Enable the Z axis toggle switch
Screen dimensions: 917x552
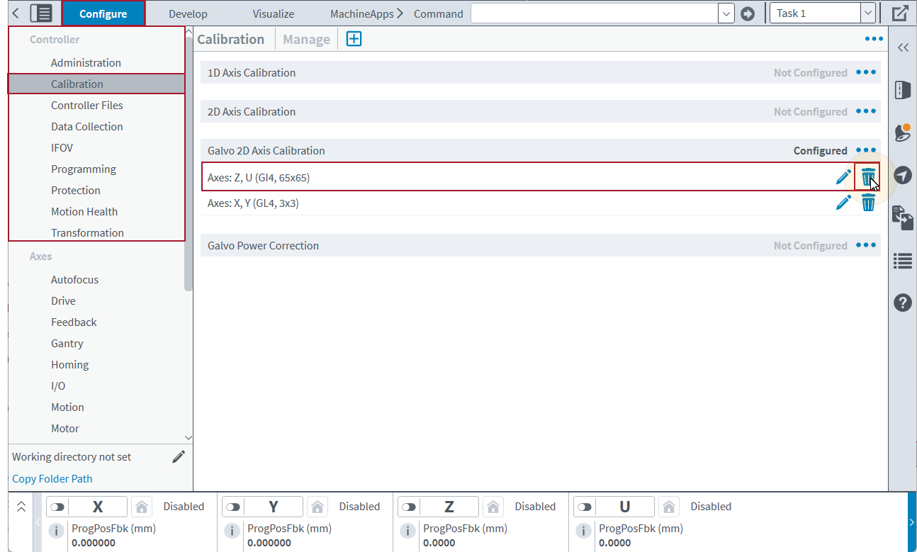click(409, 507)
